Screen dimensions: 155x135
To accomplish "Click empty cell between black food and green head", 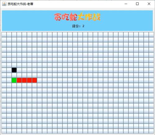I will coord(14,75).
